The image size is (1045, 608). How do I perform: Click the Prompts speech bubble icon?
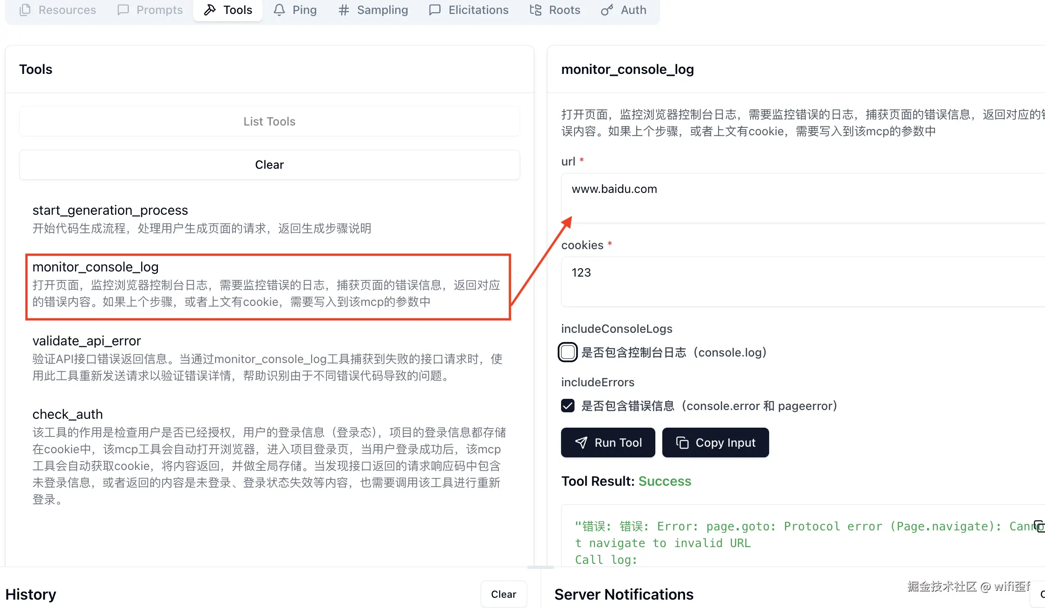click(x=123, y=10)
